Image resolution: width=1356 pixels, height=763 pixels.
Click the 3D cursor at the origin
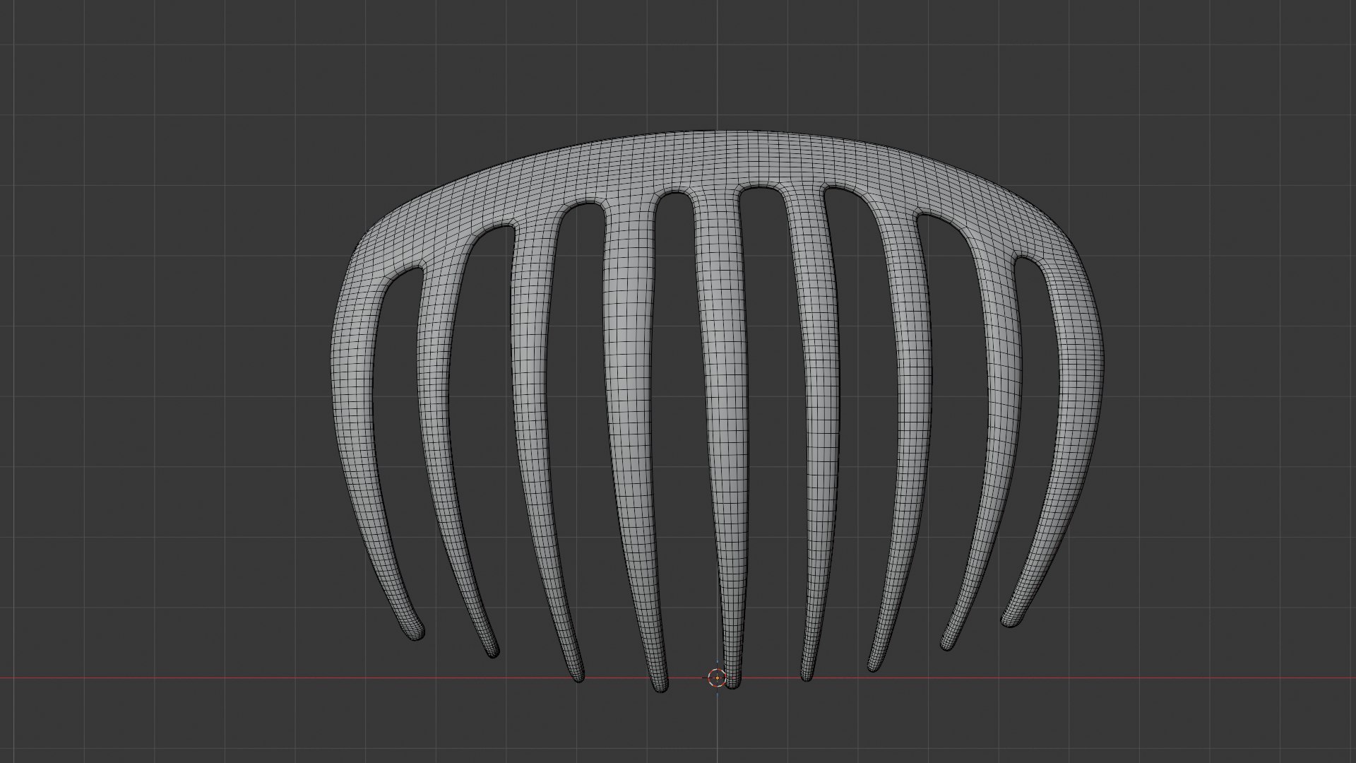(717, 678)
